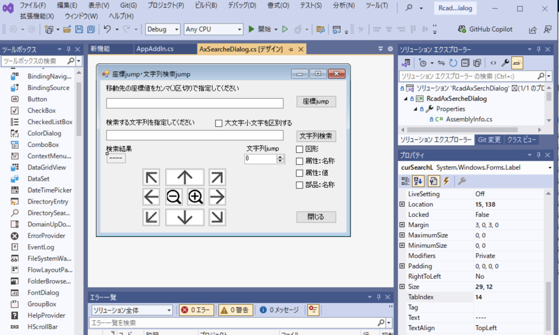The width and height of the screenshot is (559, 335).
Task: Select the lower-left diagonal arrow button
Action: point(151,217)
